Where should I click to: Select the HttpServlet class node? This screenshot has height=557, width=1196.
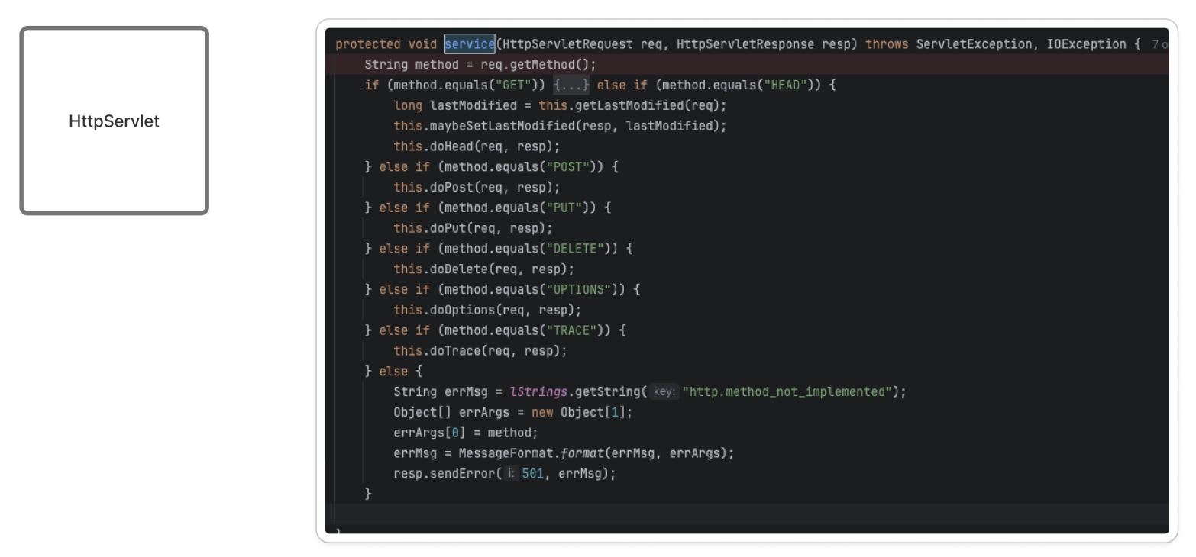(x=113, y=121)
